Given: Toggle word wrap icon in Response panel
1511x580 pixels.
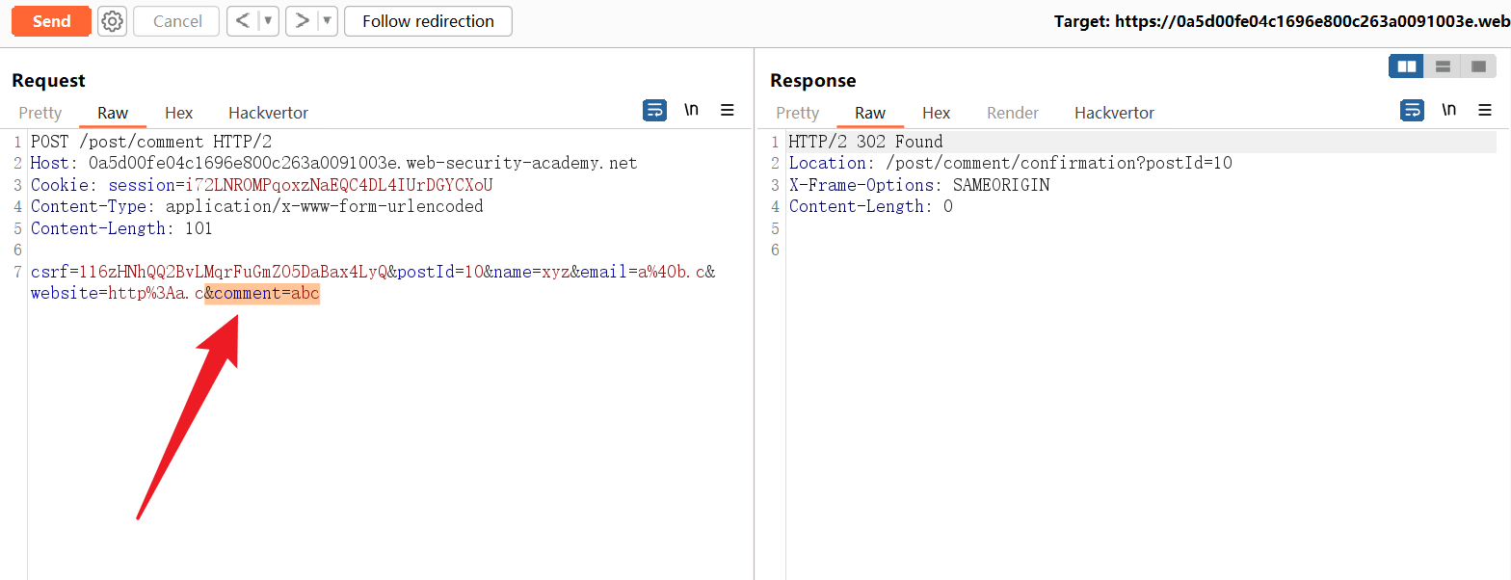Looking at the screenshot, I should click(x=1412, y=111).
